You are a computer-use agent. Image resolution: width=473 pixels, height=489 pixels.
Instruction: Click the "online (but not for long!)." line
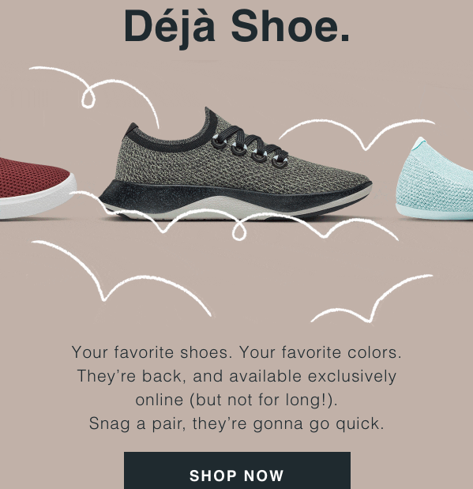pyautogui.click(x=237, y=400)
